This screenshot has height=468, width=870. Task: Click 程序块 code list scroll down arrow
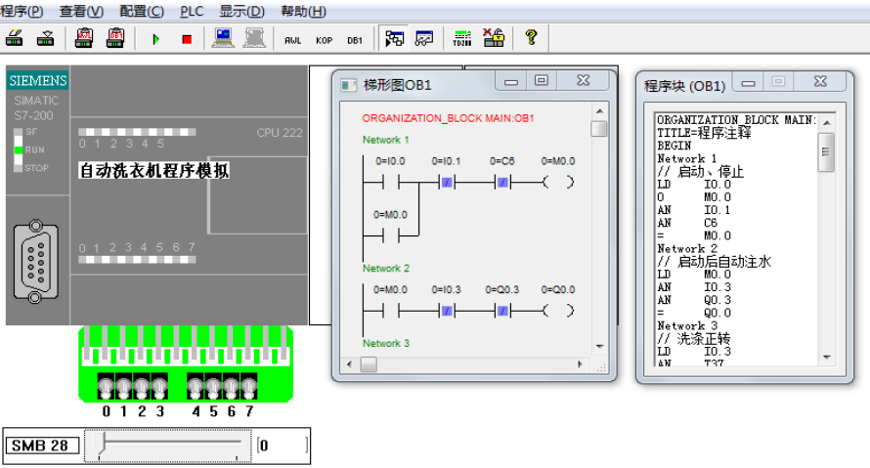click(827, 357)
